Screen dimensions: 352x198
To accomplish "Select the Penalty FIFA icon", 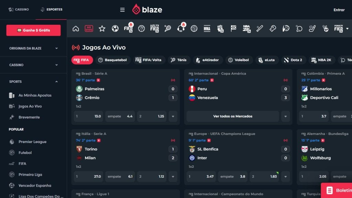I will point(339,29).
